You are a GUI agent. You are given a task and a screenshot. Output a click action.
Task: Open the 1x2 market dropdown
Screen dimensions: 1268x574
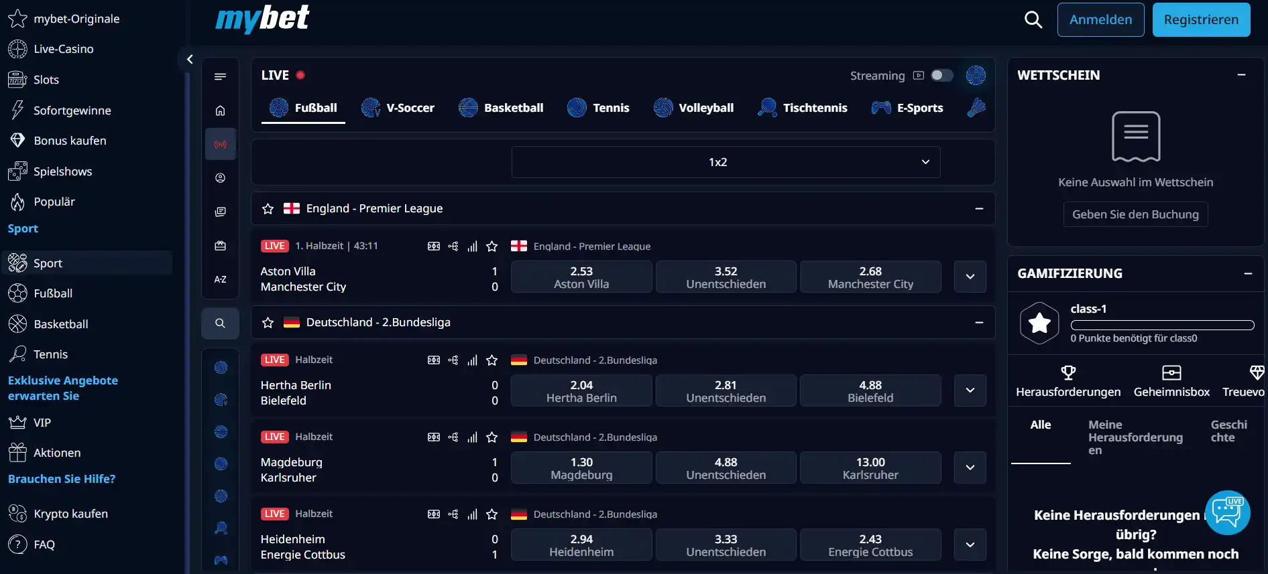[x=726, y=162]
